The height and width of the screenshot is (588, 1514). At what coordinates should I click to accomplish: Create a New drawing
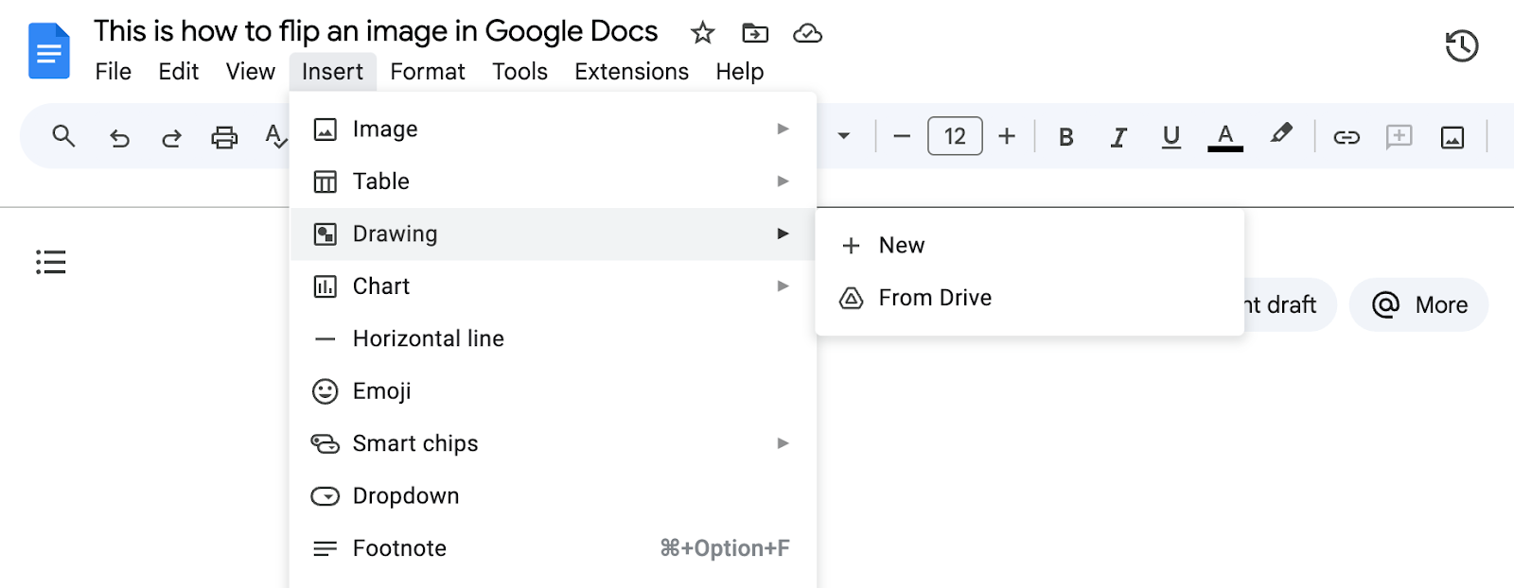pos(1030,246)
